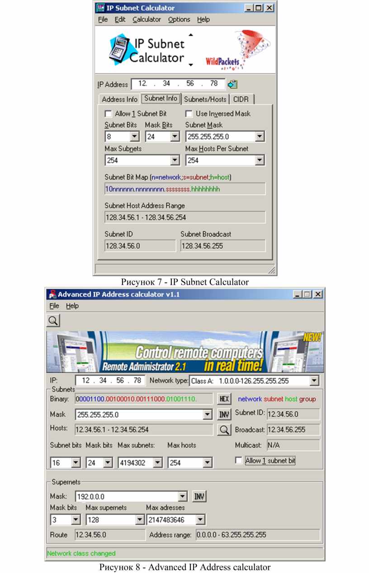Open the Options menu
369x573 pixels.
[179, 19]
